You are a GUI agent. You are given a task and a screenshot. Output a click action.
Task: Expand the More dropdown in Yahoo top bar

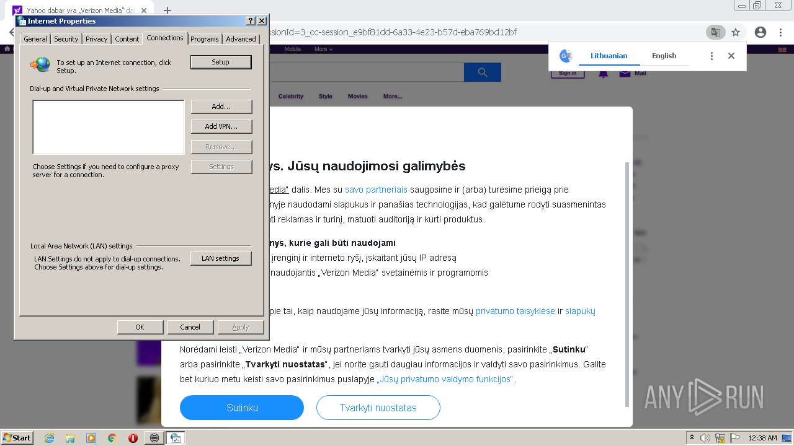(x=323, y=49)
